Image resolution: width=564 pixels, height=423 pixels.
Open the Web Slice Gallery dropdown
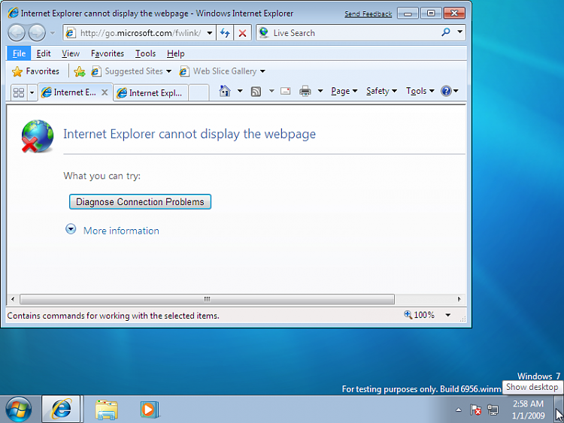pyautogui.click(x=223, y=71)
